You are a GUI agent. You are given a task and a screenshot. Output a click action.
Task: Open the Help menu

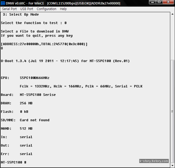tap(63, 9)
